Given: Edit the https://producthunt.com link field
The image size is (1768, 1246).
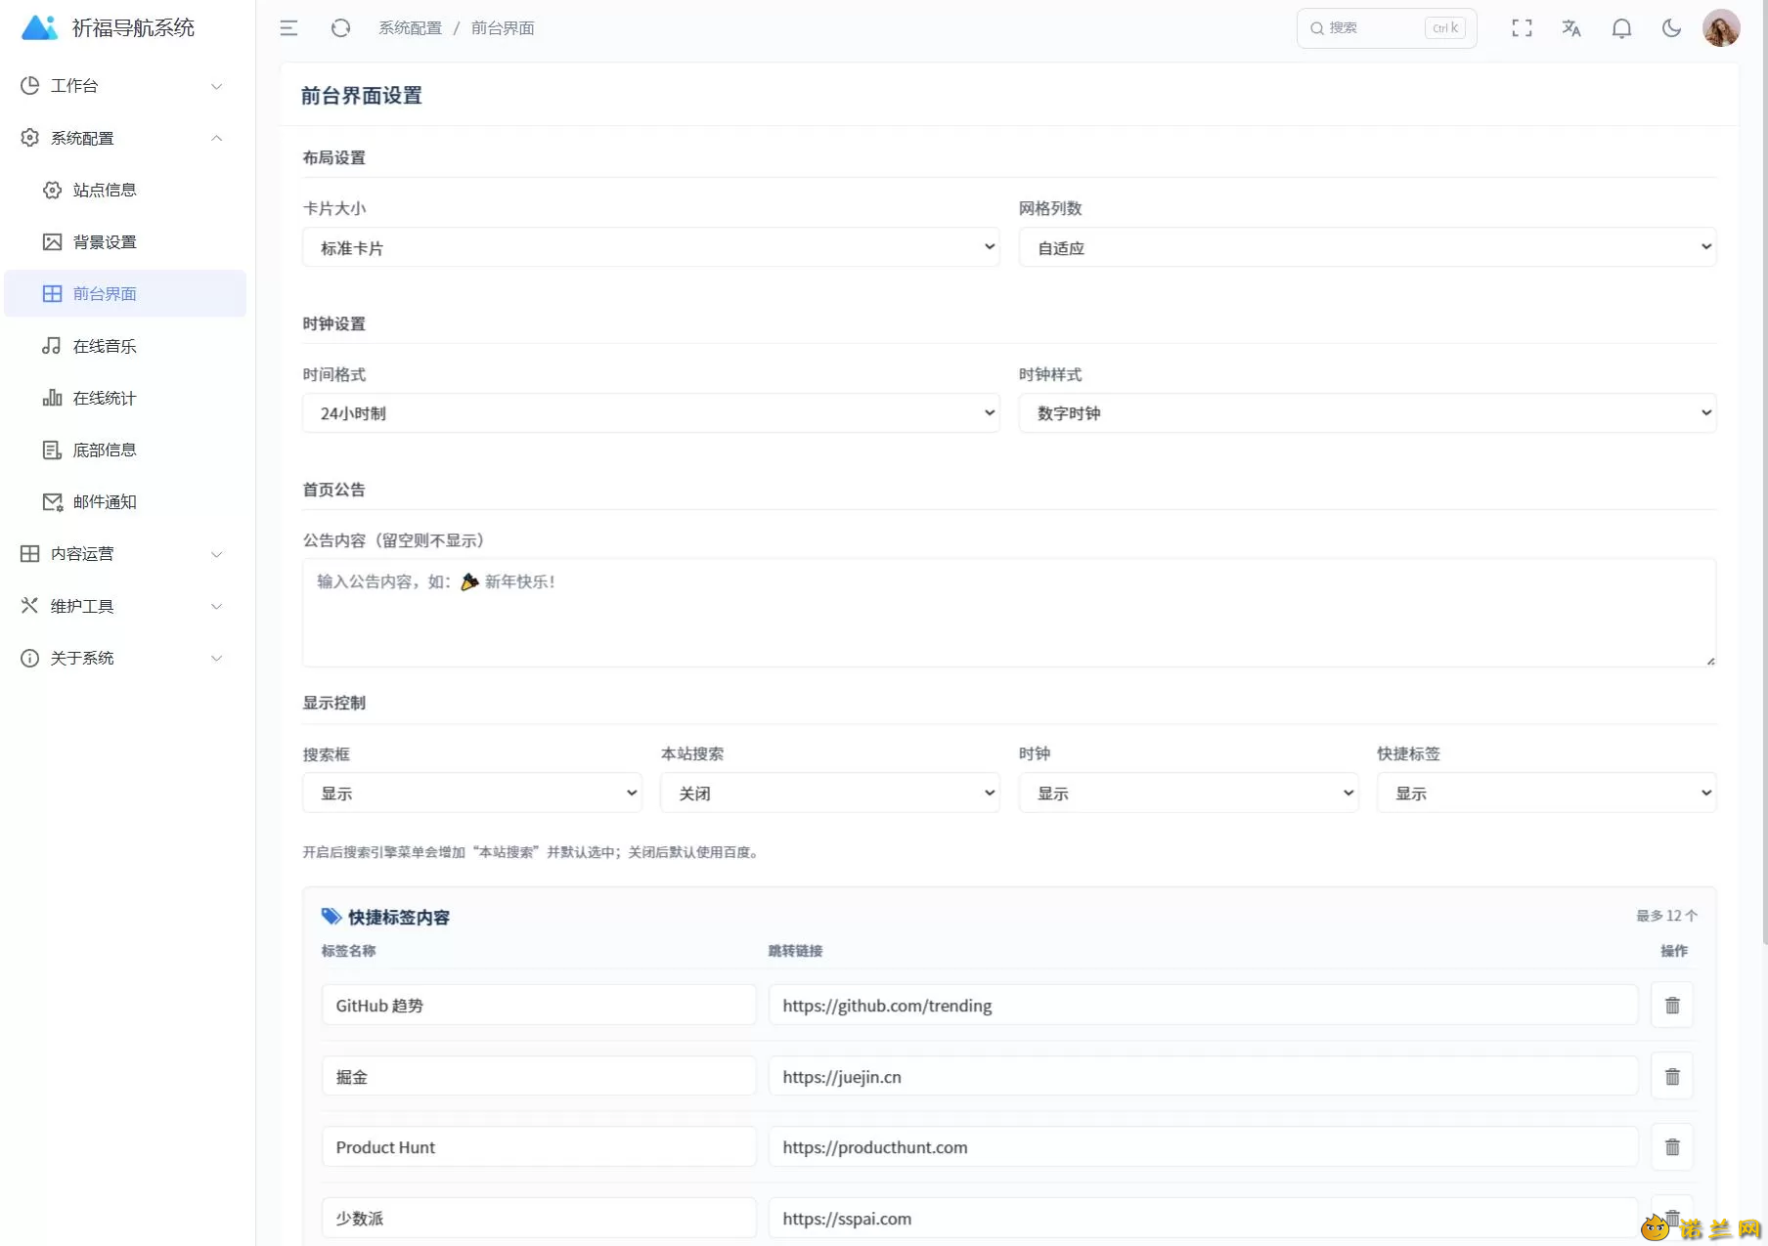Looking at the screenshot, I should 1203,1147.
